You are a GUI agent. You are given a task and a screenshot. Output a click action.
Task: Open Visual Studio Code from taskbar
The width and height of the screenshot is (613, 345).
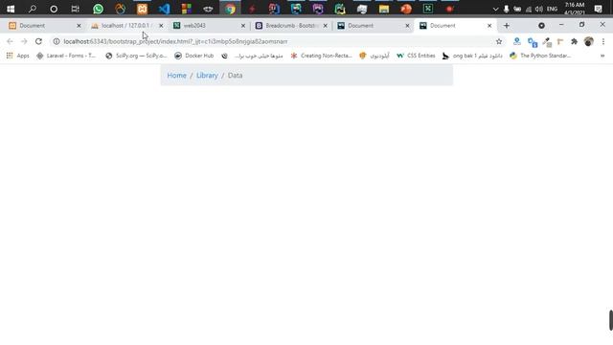pos(164,9)
